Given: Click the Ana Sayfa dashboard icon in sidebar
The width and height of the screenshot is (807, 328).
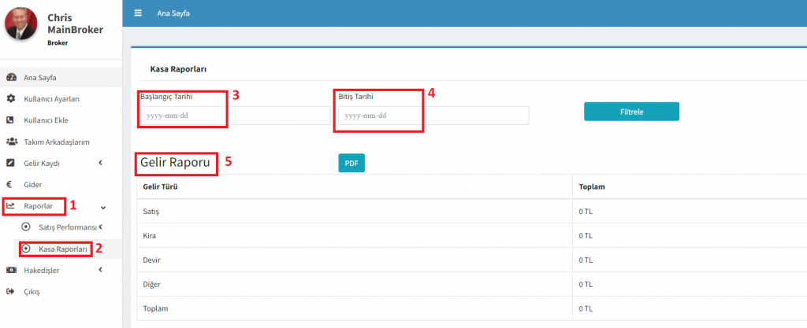Looking at the screenshot, I should (11, 77).
